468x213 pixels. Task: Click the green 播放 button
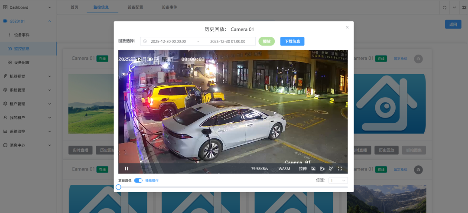tap(266, 41)
